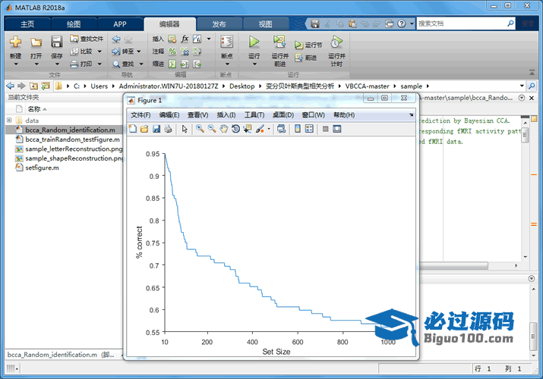Screen dimensions: 543x379
Task: Switch to the 视图 (View) ribbon tab
Action: [x=266, y=24]
